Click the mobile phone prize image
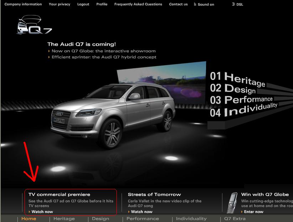293x222 pixels. (x=232, y=203)
